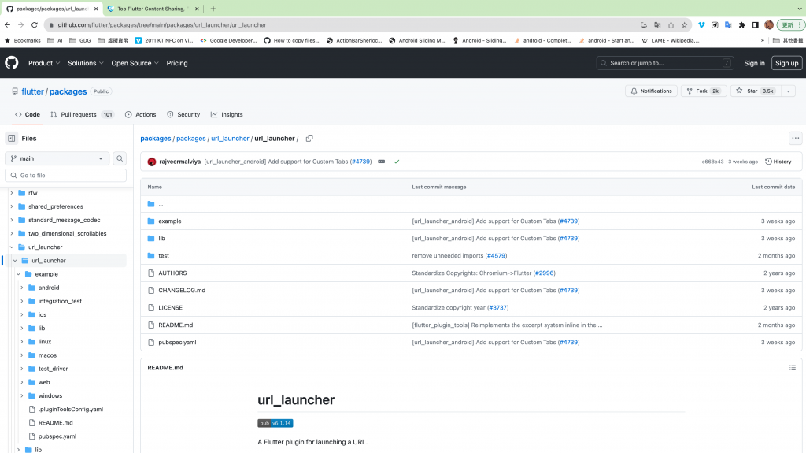This screenshot has width=806, height=453.
Task: Open the three-dots more options menu
Action: (795, 138)
